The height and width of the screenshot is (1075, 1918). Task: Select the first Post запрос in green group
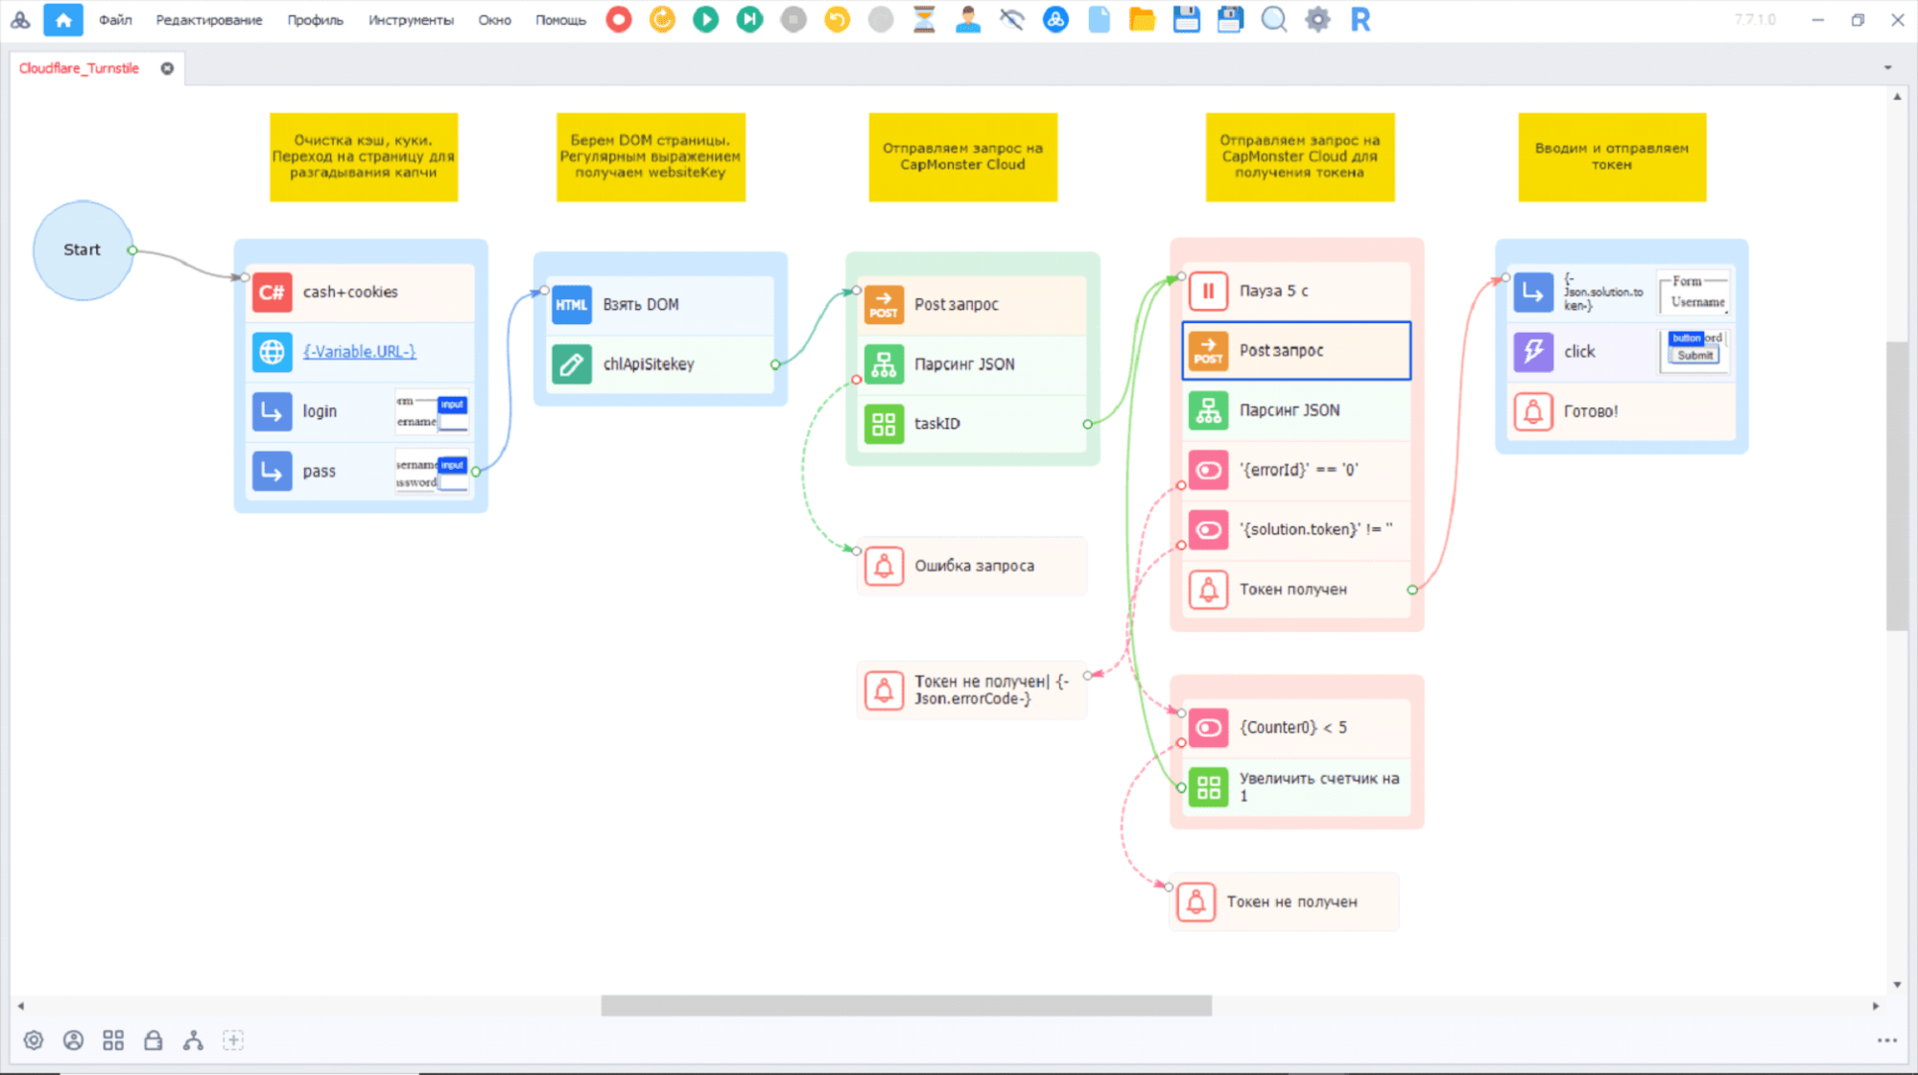click(972, 305)
